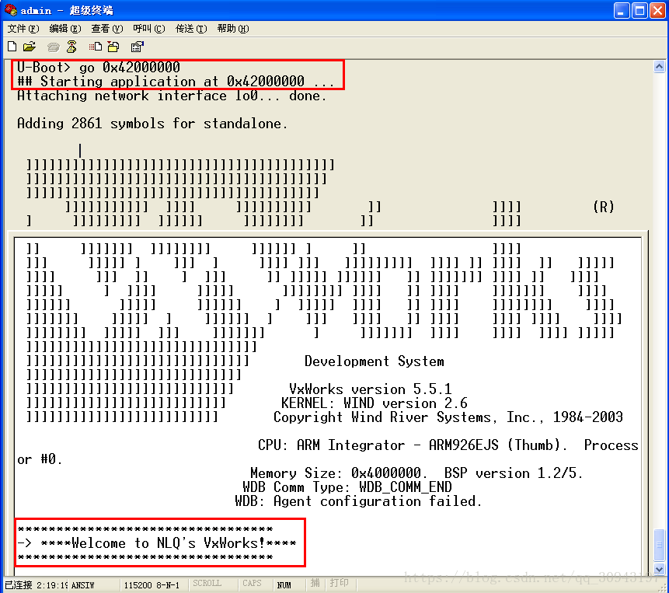Image resolution: width=669 pixels, height=593 pixels.
Task: Click the 'VxWorks version 5.5.1' line
Action: pyautogui.click(x=371, y=389)
